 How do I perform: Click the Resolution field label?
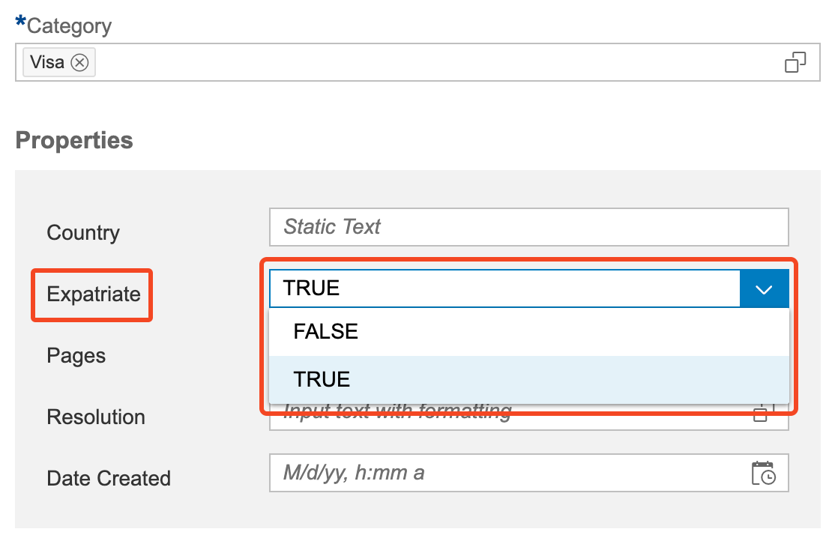(x=96, y=417)
